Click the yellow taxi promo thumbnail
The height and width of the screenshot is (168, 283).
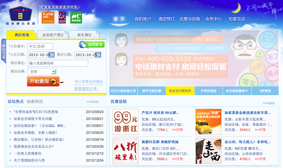tap(208, 122)
